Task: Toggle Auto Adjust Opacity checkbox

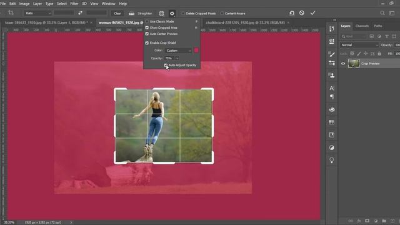Action: click(x=166, y=65)
